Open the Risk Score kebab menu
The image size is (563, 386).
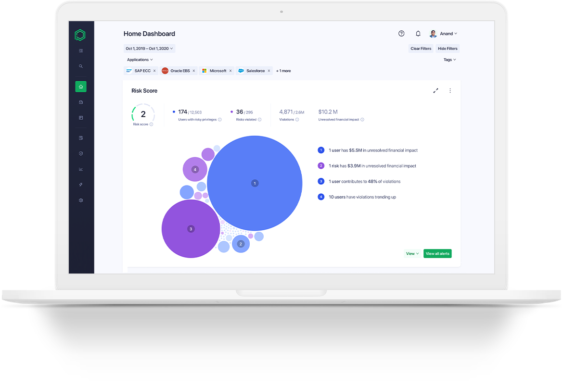(x=450, y=90)
